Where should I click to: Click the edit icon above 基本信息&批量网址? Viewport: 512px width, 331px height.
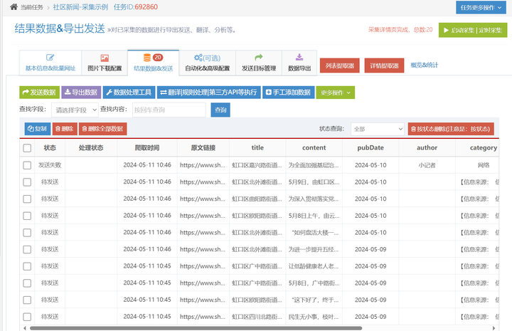coord(50,58)
